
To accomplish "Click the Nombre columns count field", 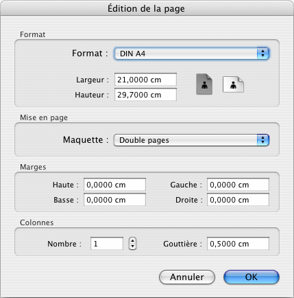I will (107, 244).
